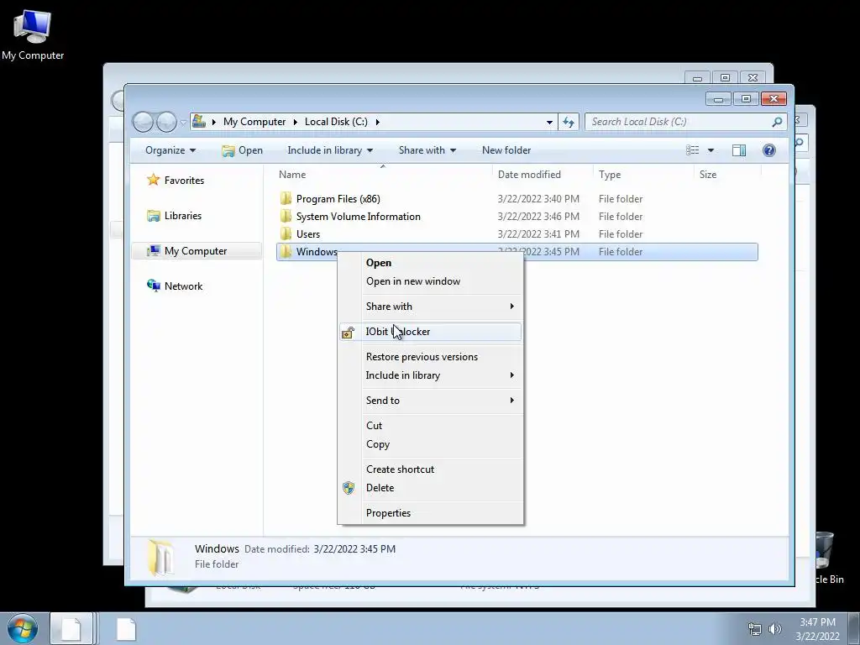Open the view options dropdown arrow

tap(711, 150)
